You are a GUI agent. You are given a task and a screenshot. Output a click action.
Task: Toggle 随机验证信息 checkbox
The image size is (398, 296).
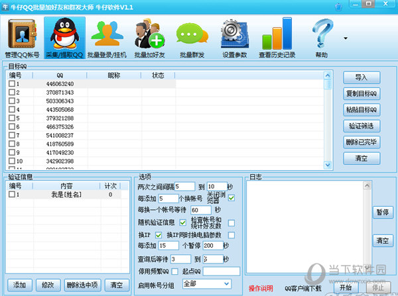[183, 222]
